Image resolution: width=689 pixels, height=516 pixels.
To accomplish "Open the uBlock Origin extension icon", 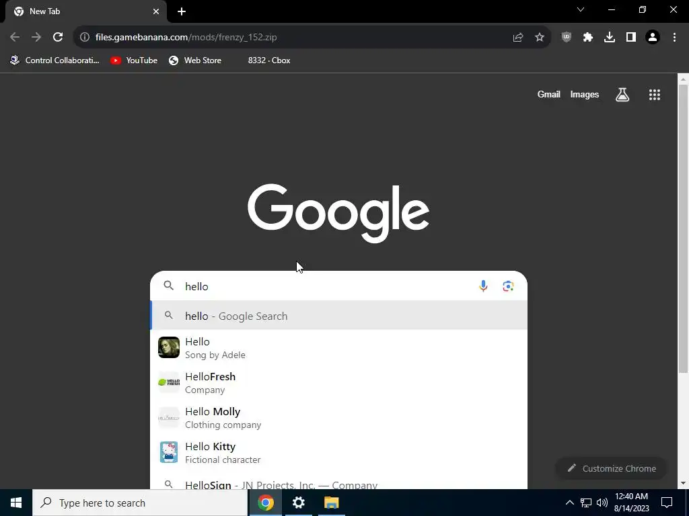I will click(x=567, y=38).
